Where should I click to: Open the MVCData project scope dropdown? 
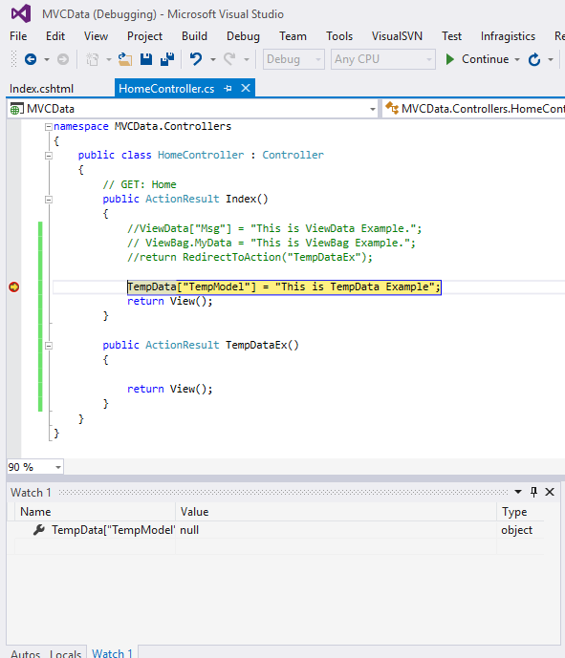(x=373, y=109)
